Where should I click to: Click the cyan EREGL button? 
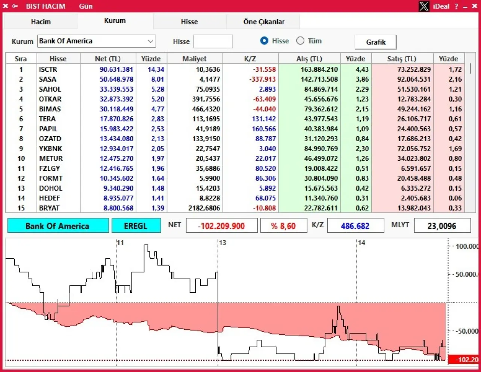(x=136, y=226)
